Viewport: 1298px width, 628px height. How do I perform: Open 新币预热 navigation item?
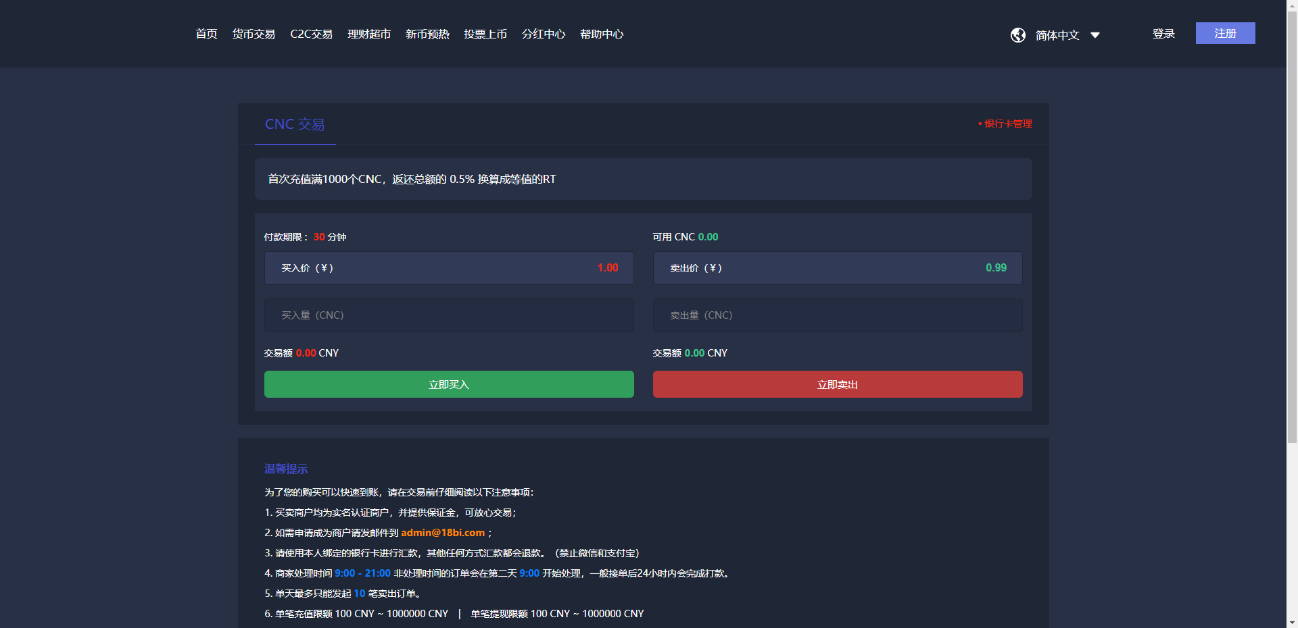click(x=427, y=34)
